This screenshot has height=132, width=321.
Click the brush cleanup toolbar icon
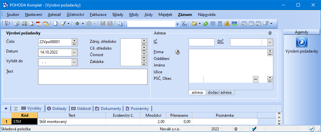coord(63,24)
